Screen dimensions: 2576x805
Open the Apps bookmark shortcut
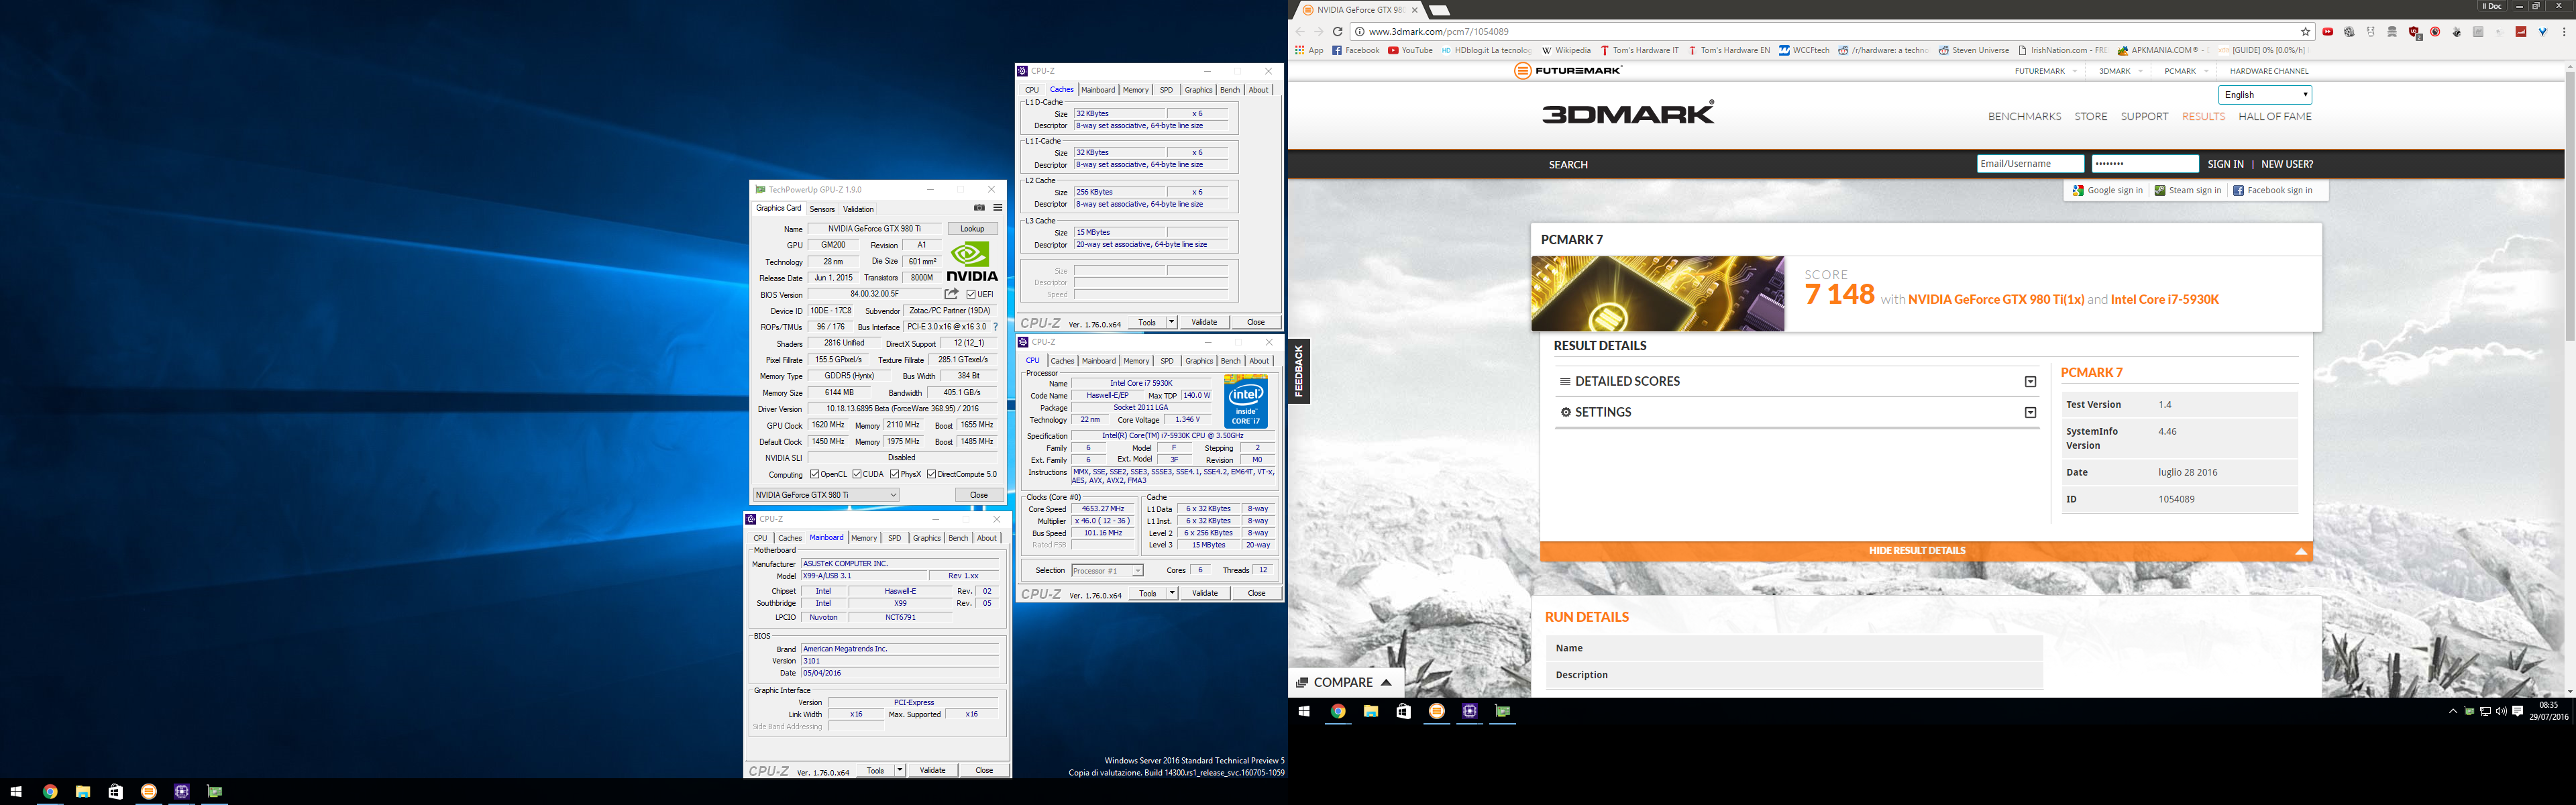pos(1309,50)
